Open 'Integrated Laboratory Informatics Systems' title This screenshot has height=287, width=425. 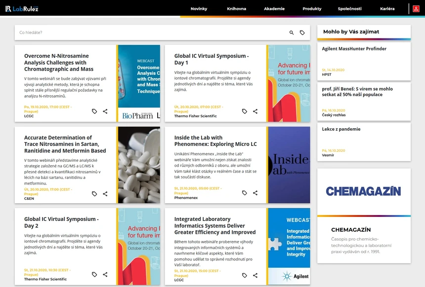point(215,225)
